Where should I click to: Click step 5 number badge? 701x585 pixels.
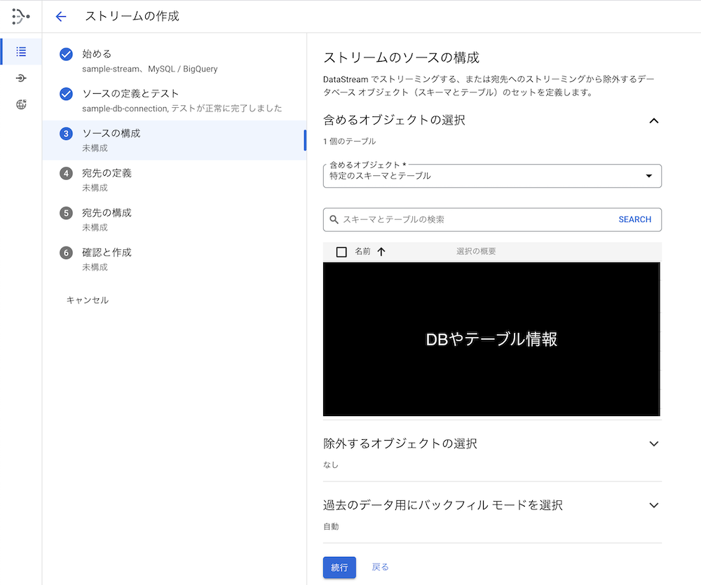[x=66, y=213]
